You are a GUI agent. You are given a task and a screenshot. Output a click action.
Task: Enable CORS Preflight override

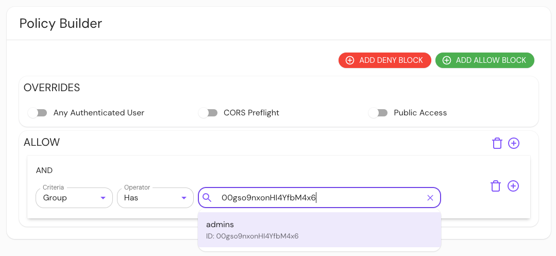208,113
